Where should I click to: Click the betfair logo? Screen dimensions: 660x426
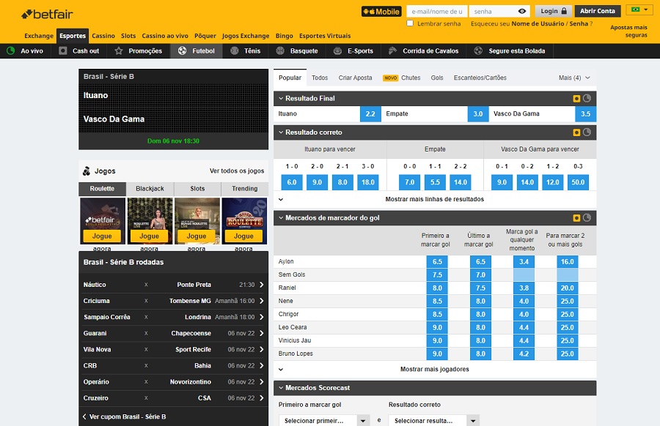point(47,15)
